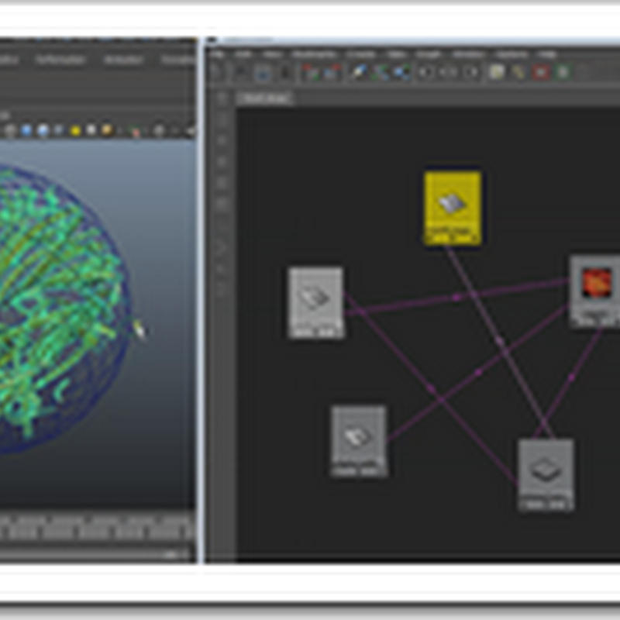The image size is (620, 620).
Task: Click the blue-arrow input connections toolbar icon
Action: coord(358,73)
